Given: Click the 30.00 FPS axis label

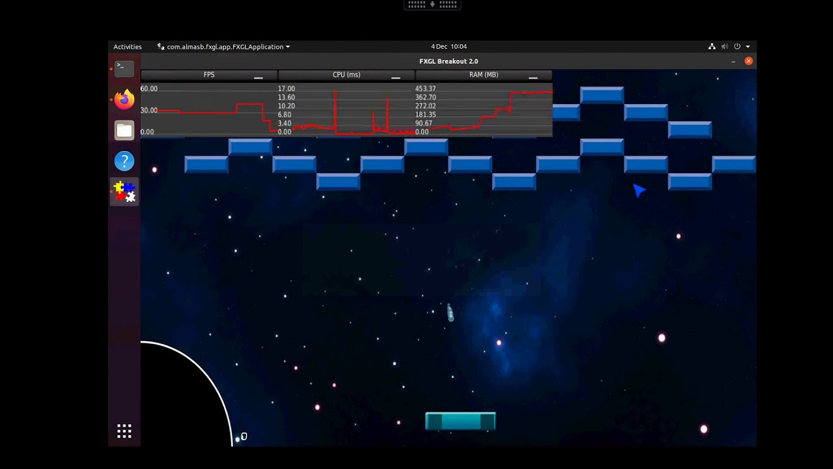Looking at the screenshot, I should click(x=149, y=110).
